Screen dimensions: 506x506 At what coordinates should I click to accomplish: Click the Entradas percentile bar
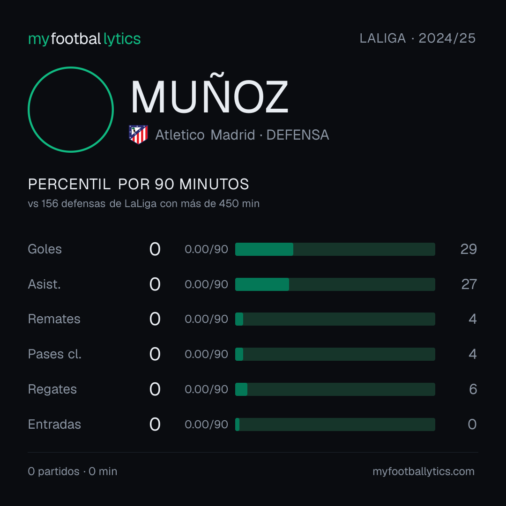pos(335,424)
